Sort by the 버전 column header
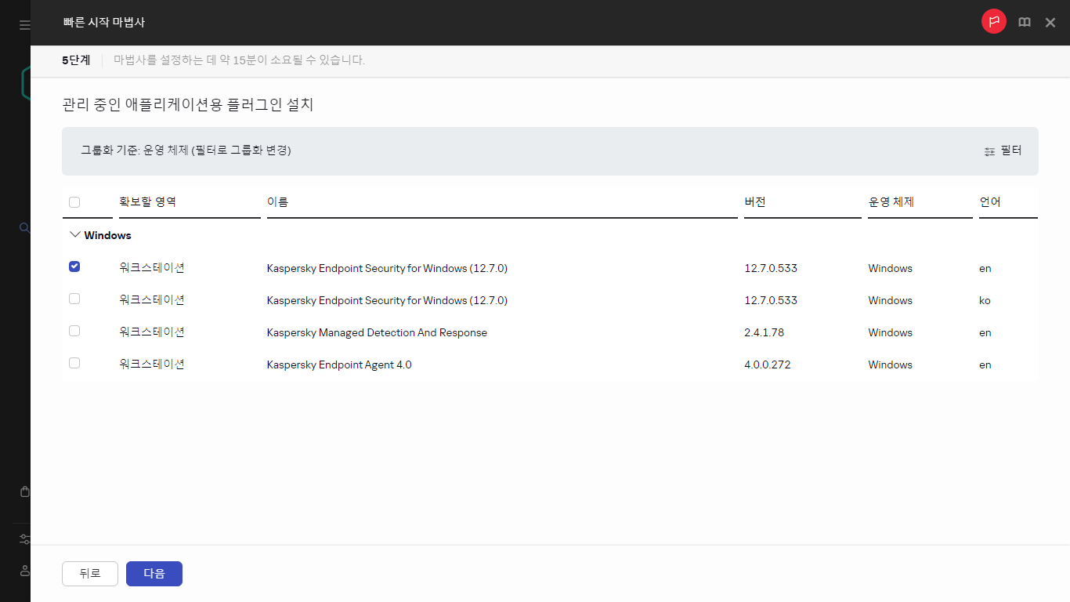 tap(755, 202)
